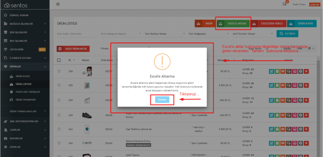Expand the Aktif Ürünleri Göster dropdown
Viewport: 323px width, 157px height.
[x=252, y=34]
